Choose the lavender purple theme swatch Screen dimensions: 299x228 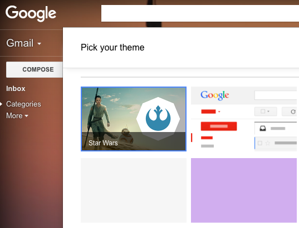point(244,190)
